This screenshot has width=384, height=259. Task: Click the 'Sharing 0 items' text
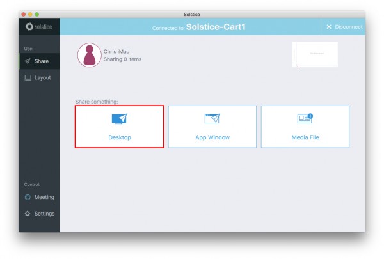tap(122, 59)
